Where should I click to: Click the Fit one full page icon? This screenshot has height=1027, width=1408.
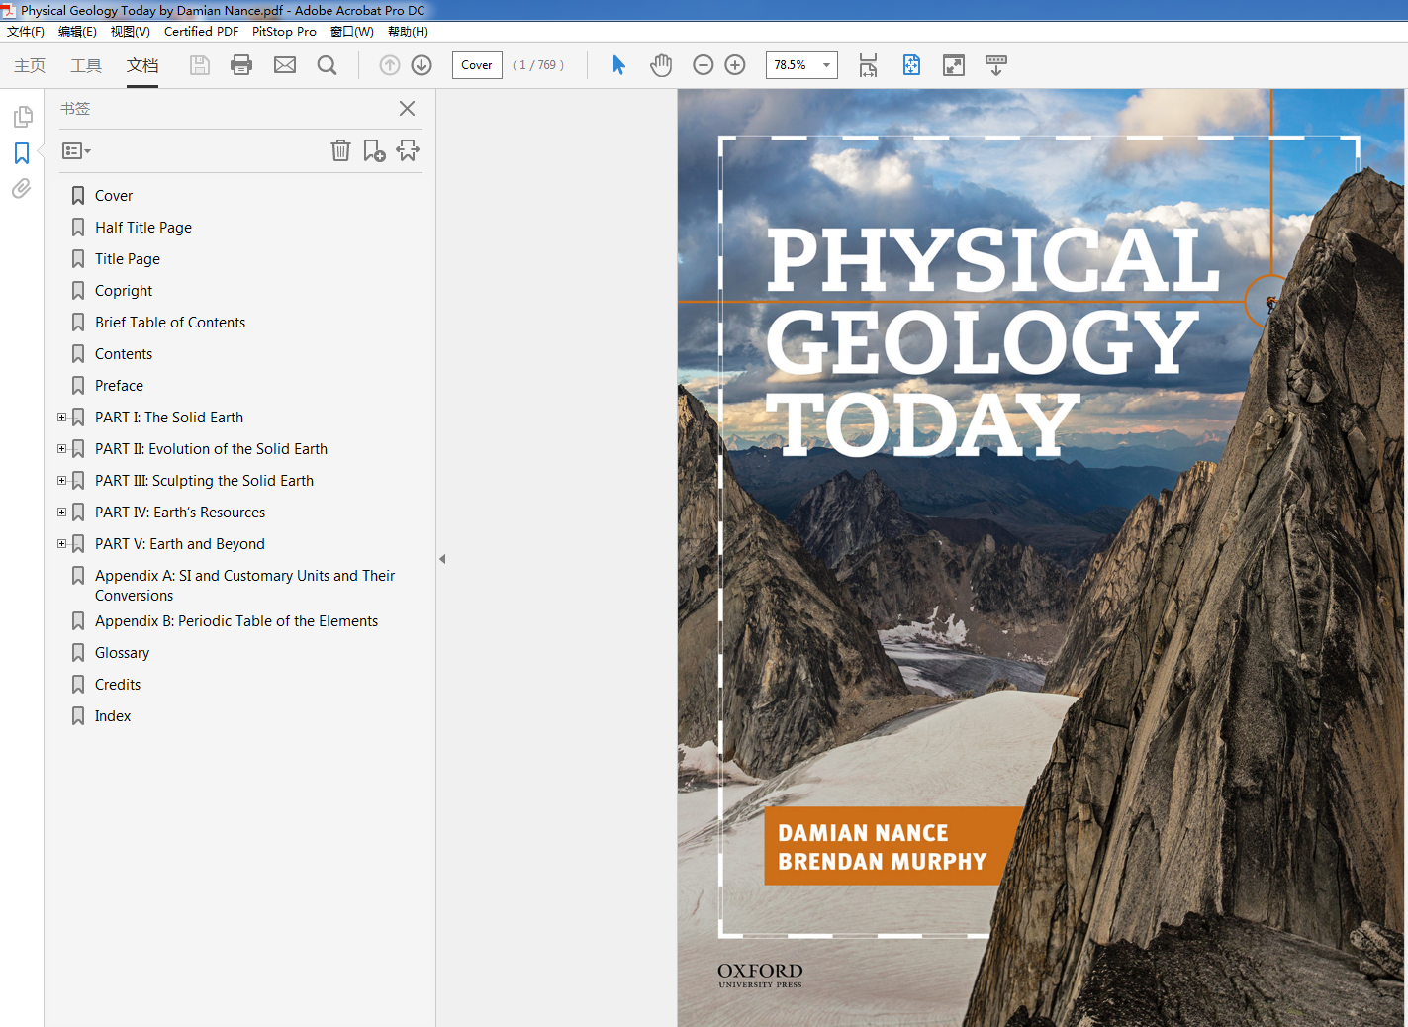911,65
